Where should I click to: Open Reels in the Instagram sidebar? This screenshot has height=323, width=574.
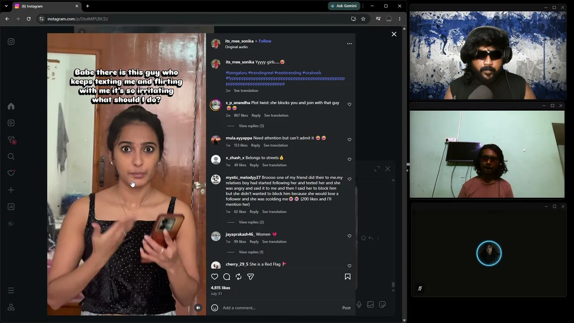[x=11, y=123]
